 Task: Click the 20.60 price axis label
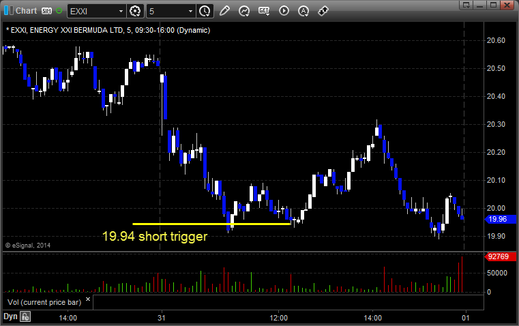tap(496, 40)
